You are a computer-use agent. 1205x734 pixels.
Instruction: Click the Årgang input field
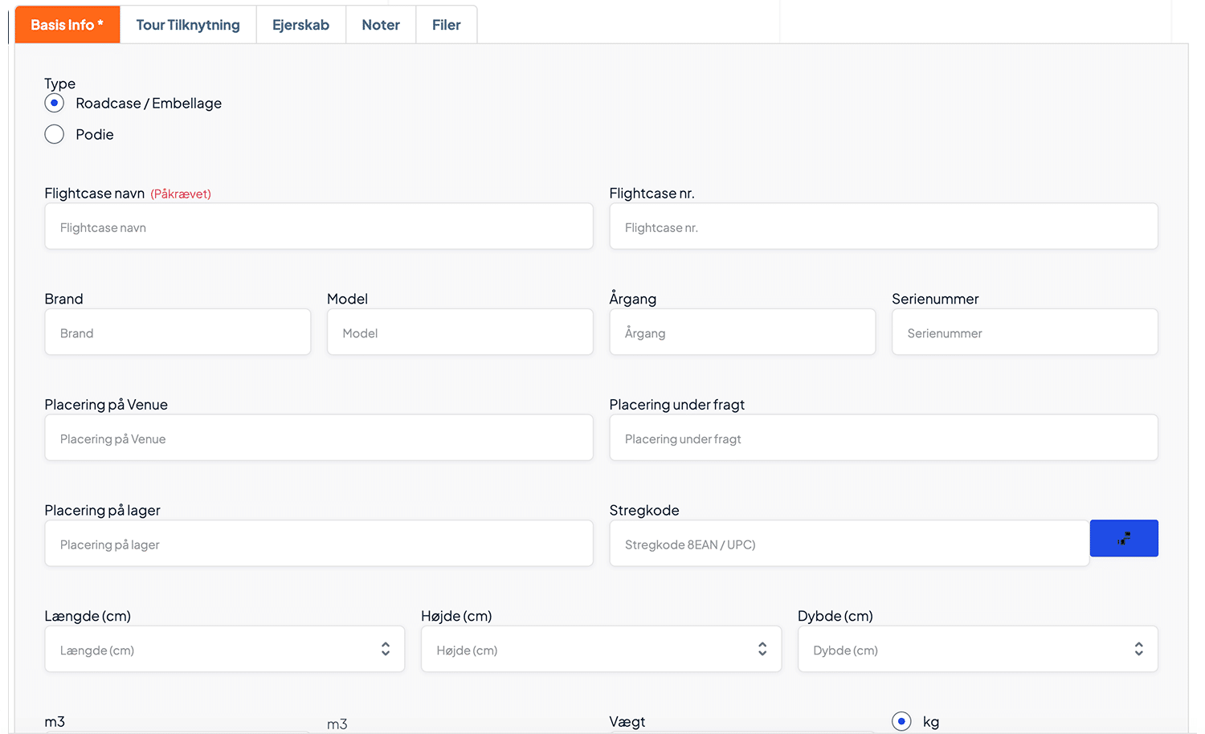tap(741, 333)
